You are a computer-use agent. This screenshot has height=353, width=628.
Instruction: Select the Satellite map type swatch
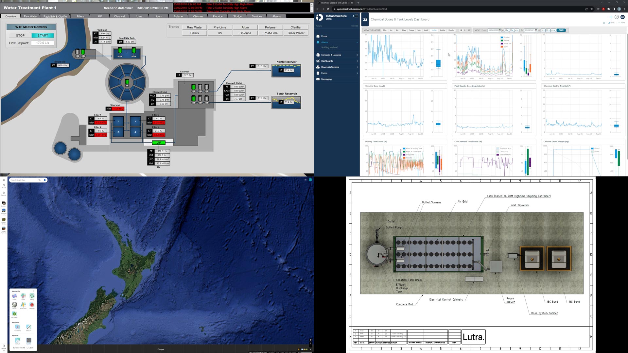pos(29,340)
